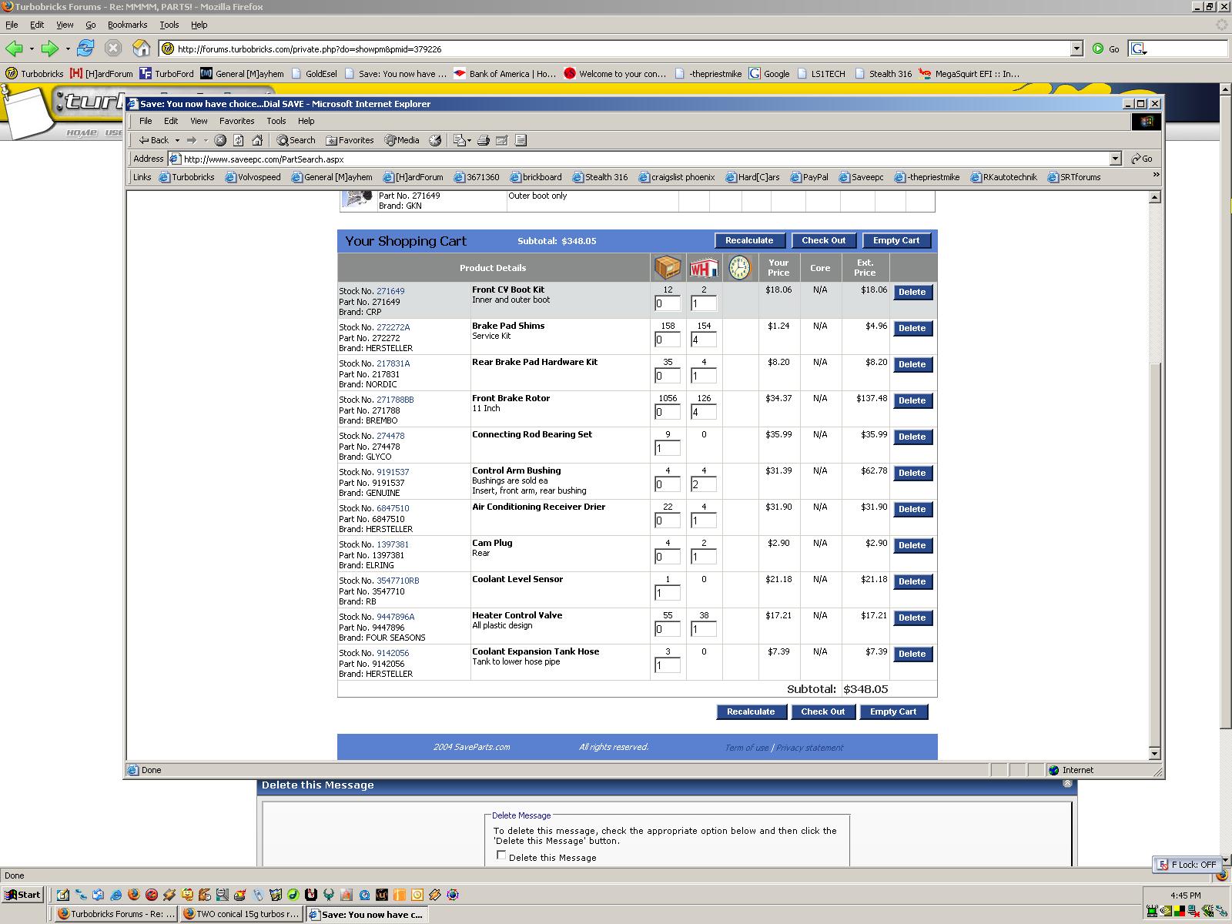Click the Control Arm Bushing warehouse quantity field
The width and height of the screenshot is (1232, 924).
click(x=704, y=484)
